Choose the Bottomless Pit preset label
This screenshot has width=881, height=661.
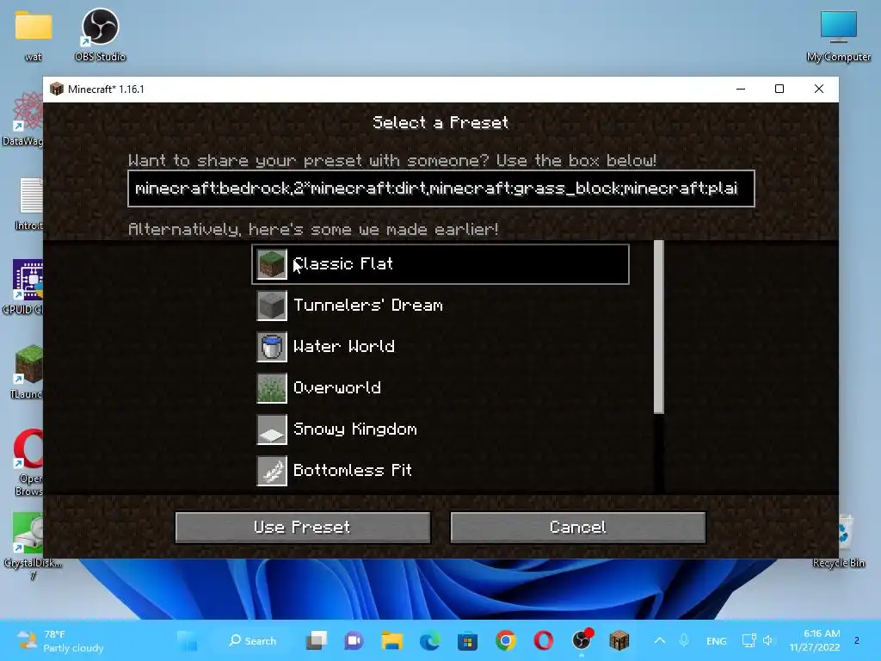tap(353, 471)
